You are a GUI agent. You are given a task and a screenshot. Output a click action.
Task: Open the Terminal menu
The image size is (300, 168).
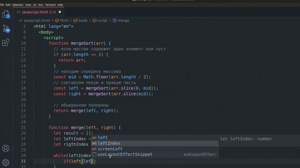50,5
